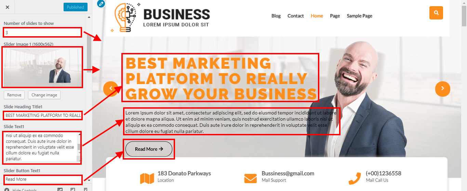Click the map location icon
The height and width of the screenshot is (191, 467).
(147, 178)
